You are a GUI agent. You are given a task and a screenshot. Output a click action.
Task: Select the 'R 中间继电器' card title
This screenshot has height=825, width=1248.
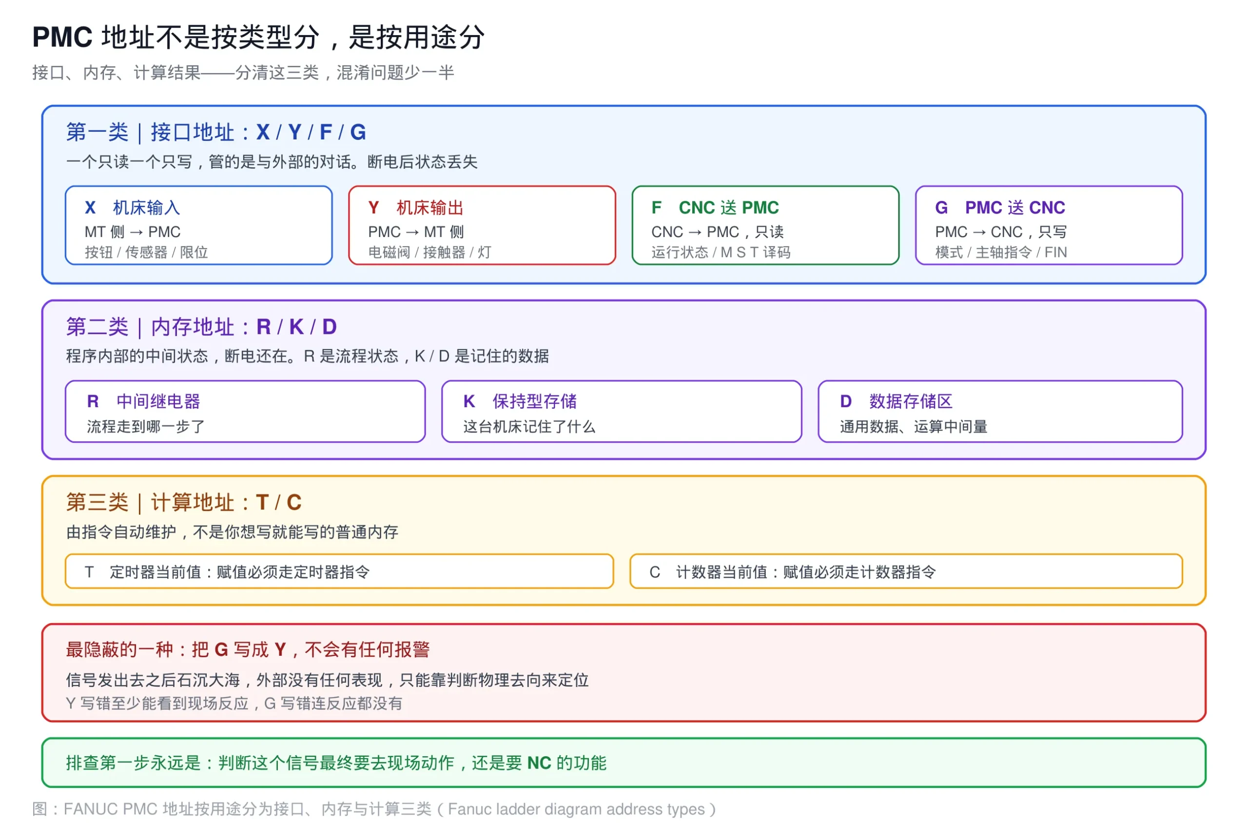(x=144, y=402)
